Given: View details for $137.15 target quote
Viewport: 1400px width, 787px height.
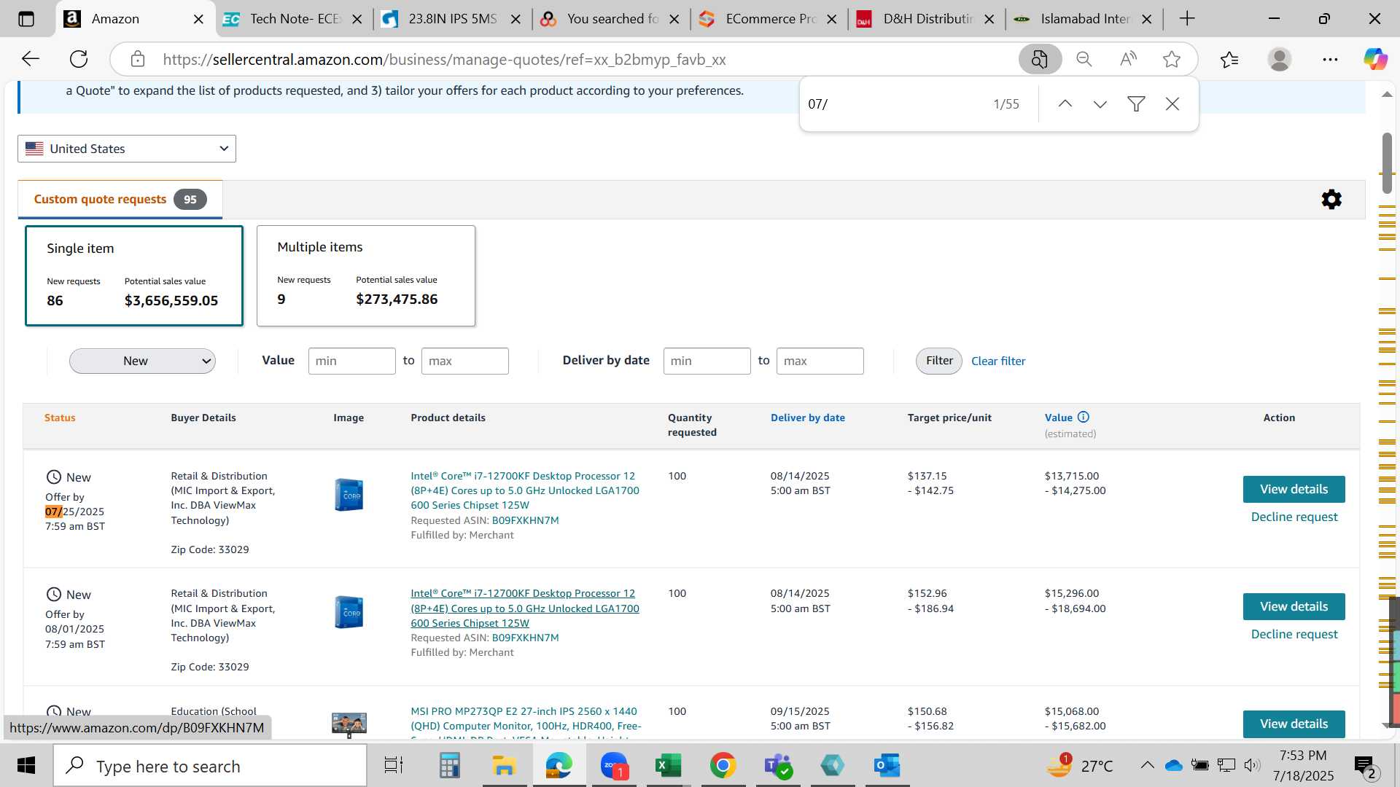Looking at the screenshot, I should click(x=1294, y=489).
